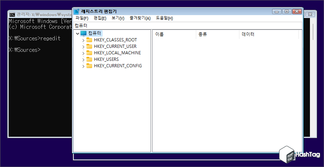The width and height of the screenshot is (324, 167).
Task: Sort by the 데이터 column header
Action: tap(269, 35)
